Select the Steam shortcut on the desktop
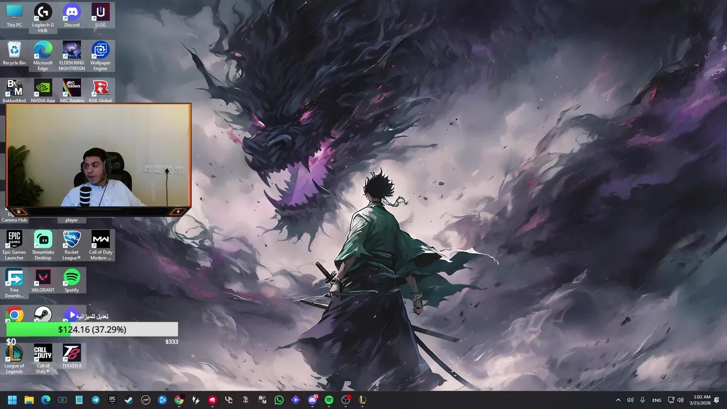Image resolution: width=727 pixels, height=409 pixels. click(43, 315)
